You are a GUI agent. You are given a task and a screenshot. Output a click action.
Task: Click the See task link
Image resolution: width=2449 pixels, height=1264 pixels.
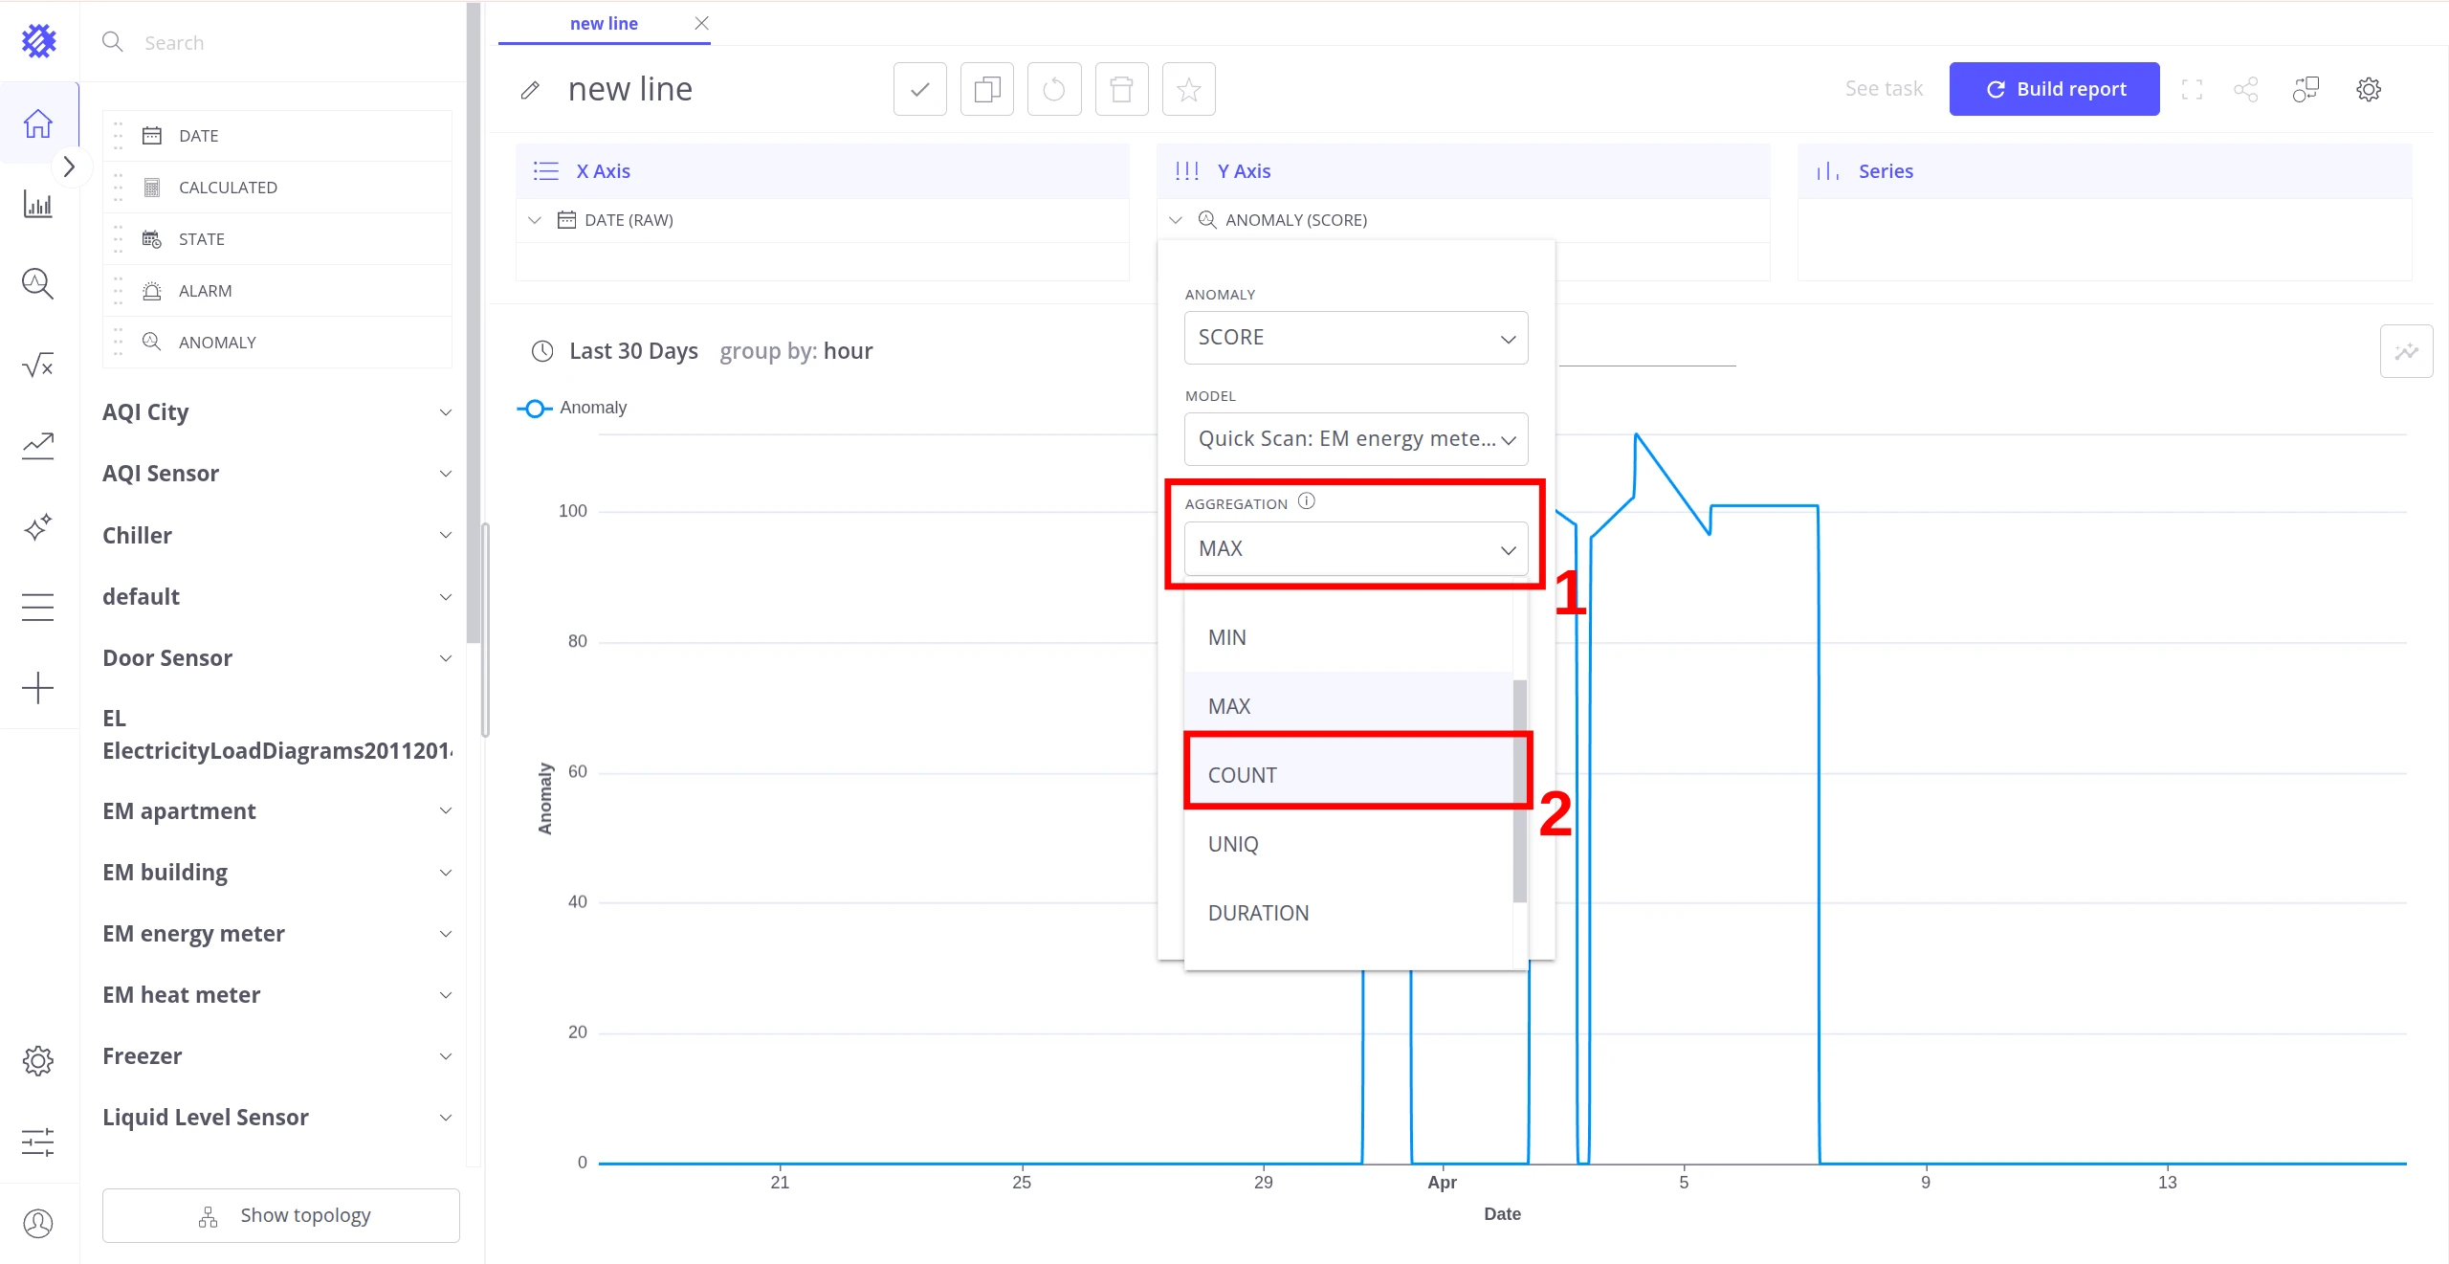pyautogui.click(x=1884, y=89)
